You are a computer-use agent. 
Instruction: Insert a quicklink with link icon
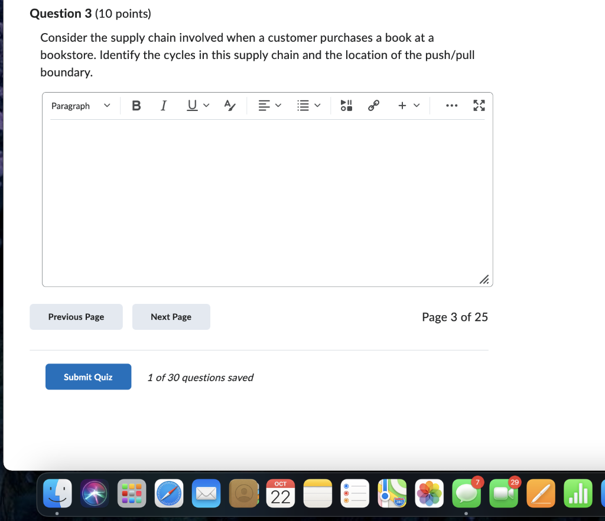(373, 106)
